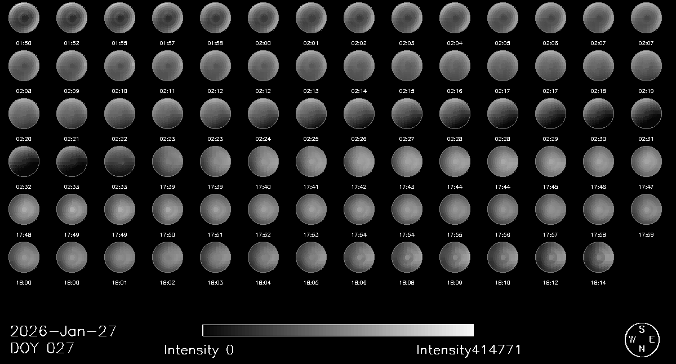Click the Intensity 0 minimum label
This screenshot has width=676, height=364.
(198, 350)
